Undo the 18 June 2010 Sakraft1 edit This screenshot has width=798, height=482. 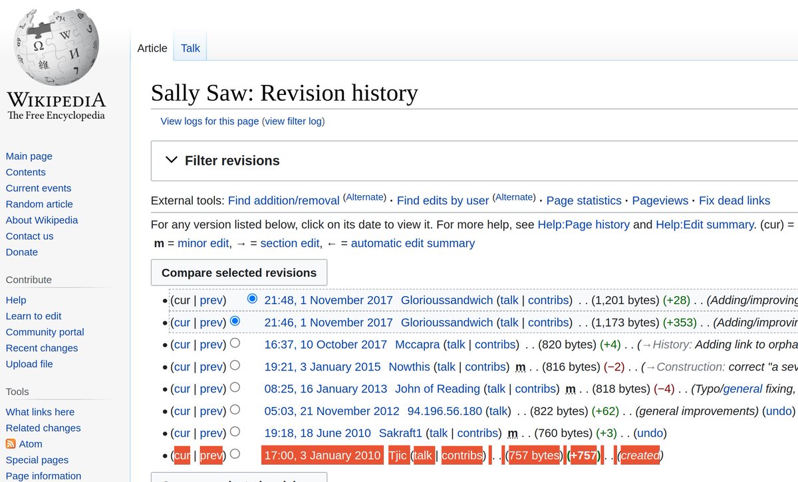pos(650,433)
